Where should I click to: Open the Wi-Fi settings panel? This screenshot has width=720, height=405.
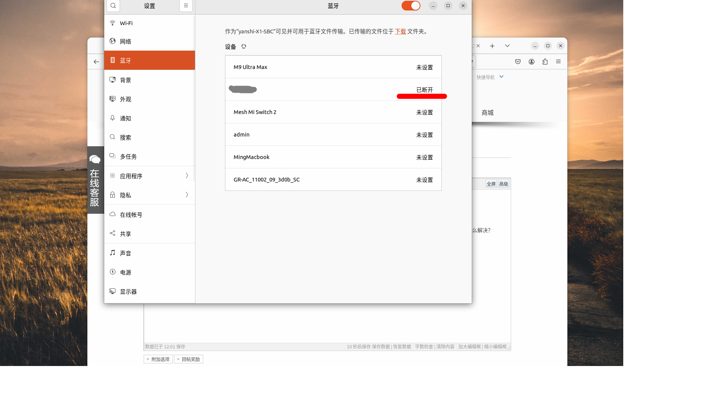[126, 23]
